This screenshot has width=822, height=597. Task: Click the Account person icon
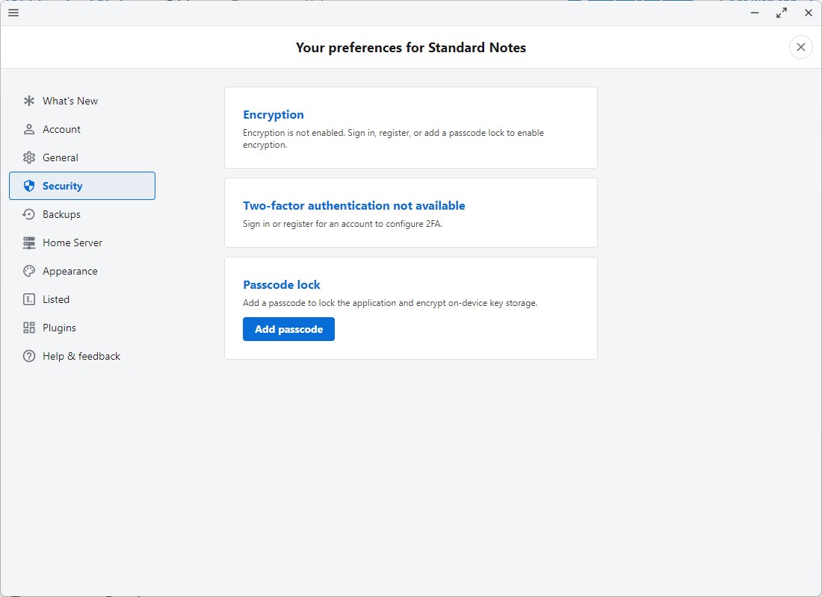coord(29,129)
